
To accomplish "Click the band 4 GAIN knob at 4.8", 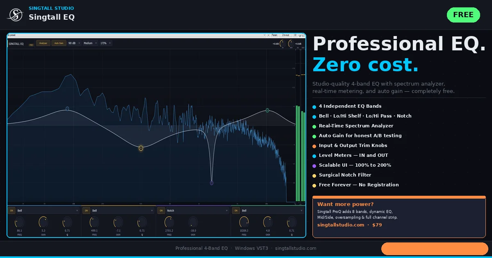I will (x=268, y=222).
